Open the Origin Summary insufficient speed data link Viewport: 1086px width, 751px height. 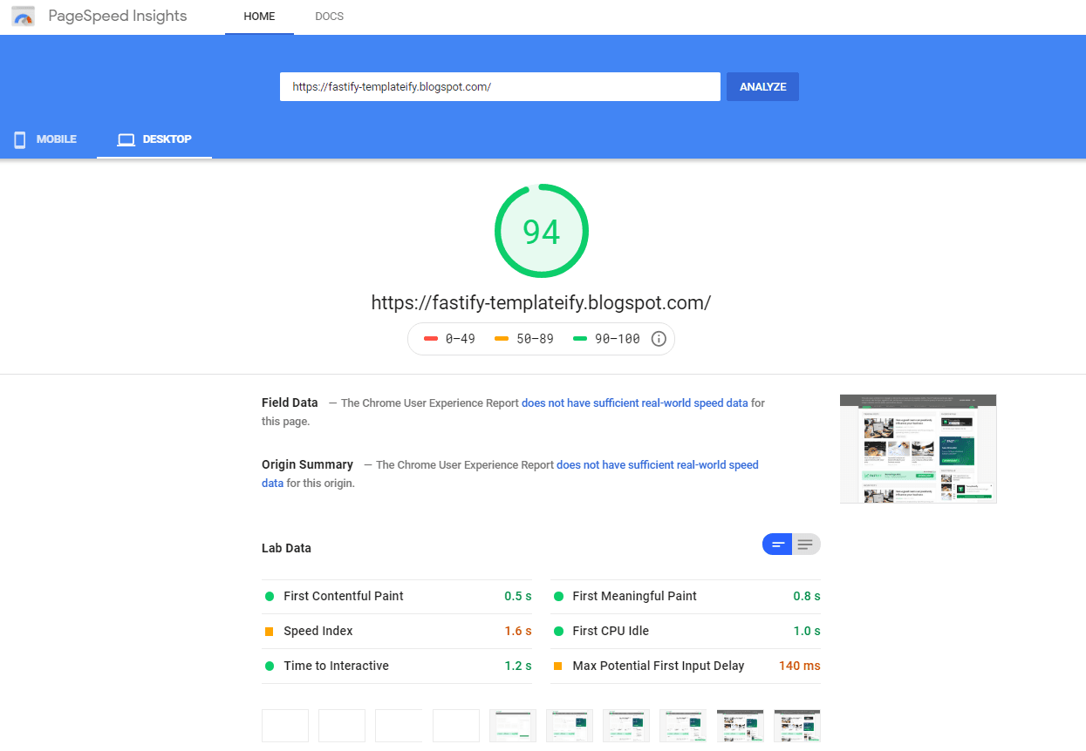[510, 474]
